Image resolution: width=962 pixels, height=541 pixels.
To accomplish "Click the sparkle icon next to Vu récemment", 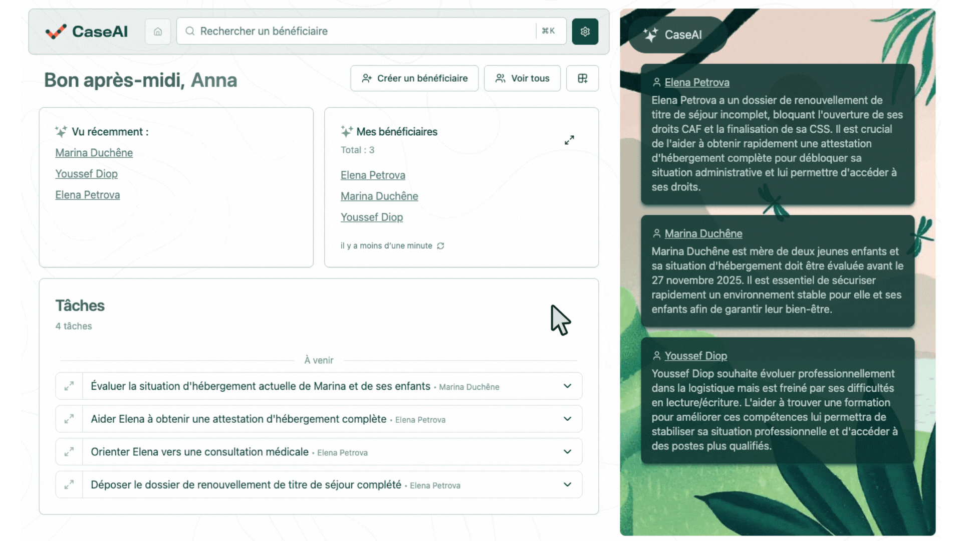I will click(61, 131).
